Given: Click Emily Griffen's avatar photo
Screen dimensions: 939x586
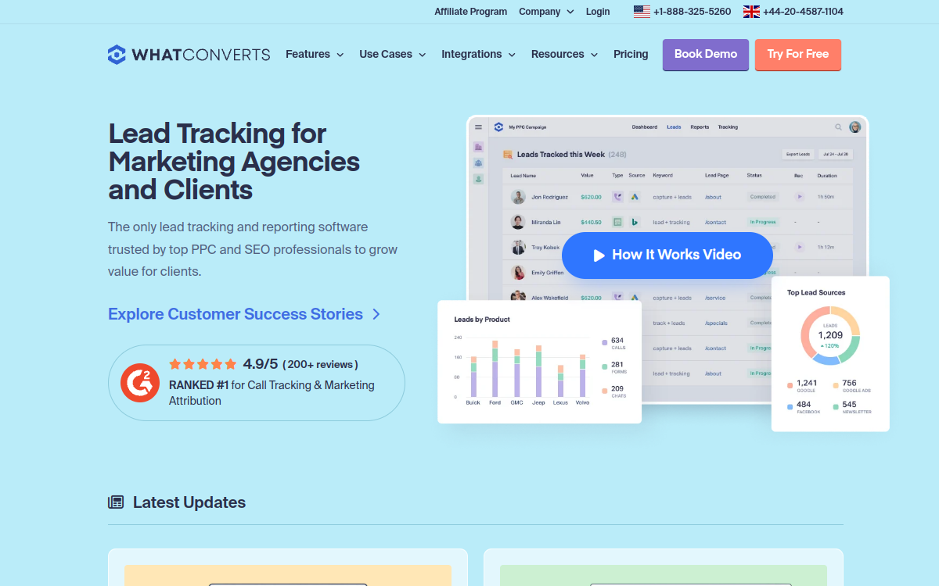Looking at the screenshot, I should pyautogui.click(x=518, y=273).
